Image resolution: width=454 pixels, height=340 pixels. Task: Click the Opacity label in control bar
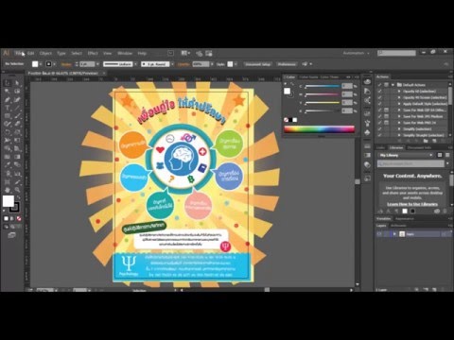pos(183,64)
